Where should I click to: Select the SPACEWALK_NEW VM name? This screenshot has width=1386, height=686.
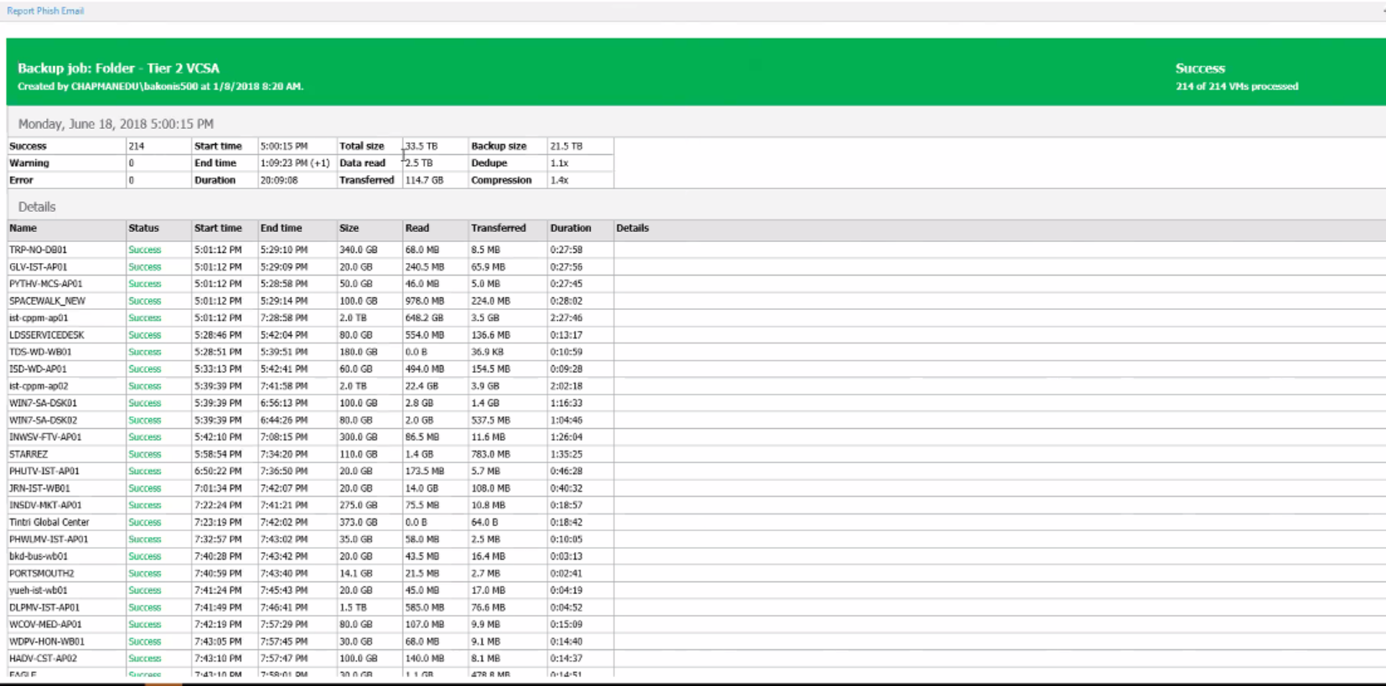pyautogui.click(x=47, y=301)
